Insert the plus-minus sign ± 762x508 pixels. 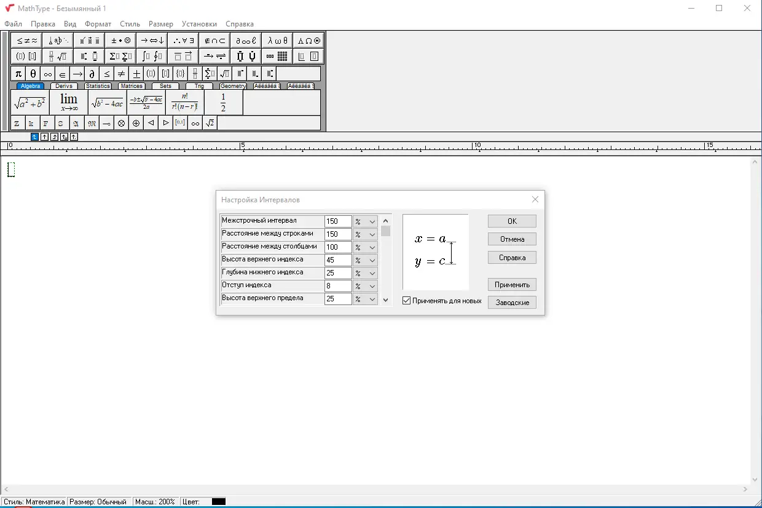pos(136,74)
